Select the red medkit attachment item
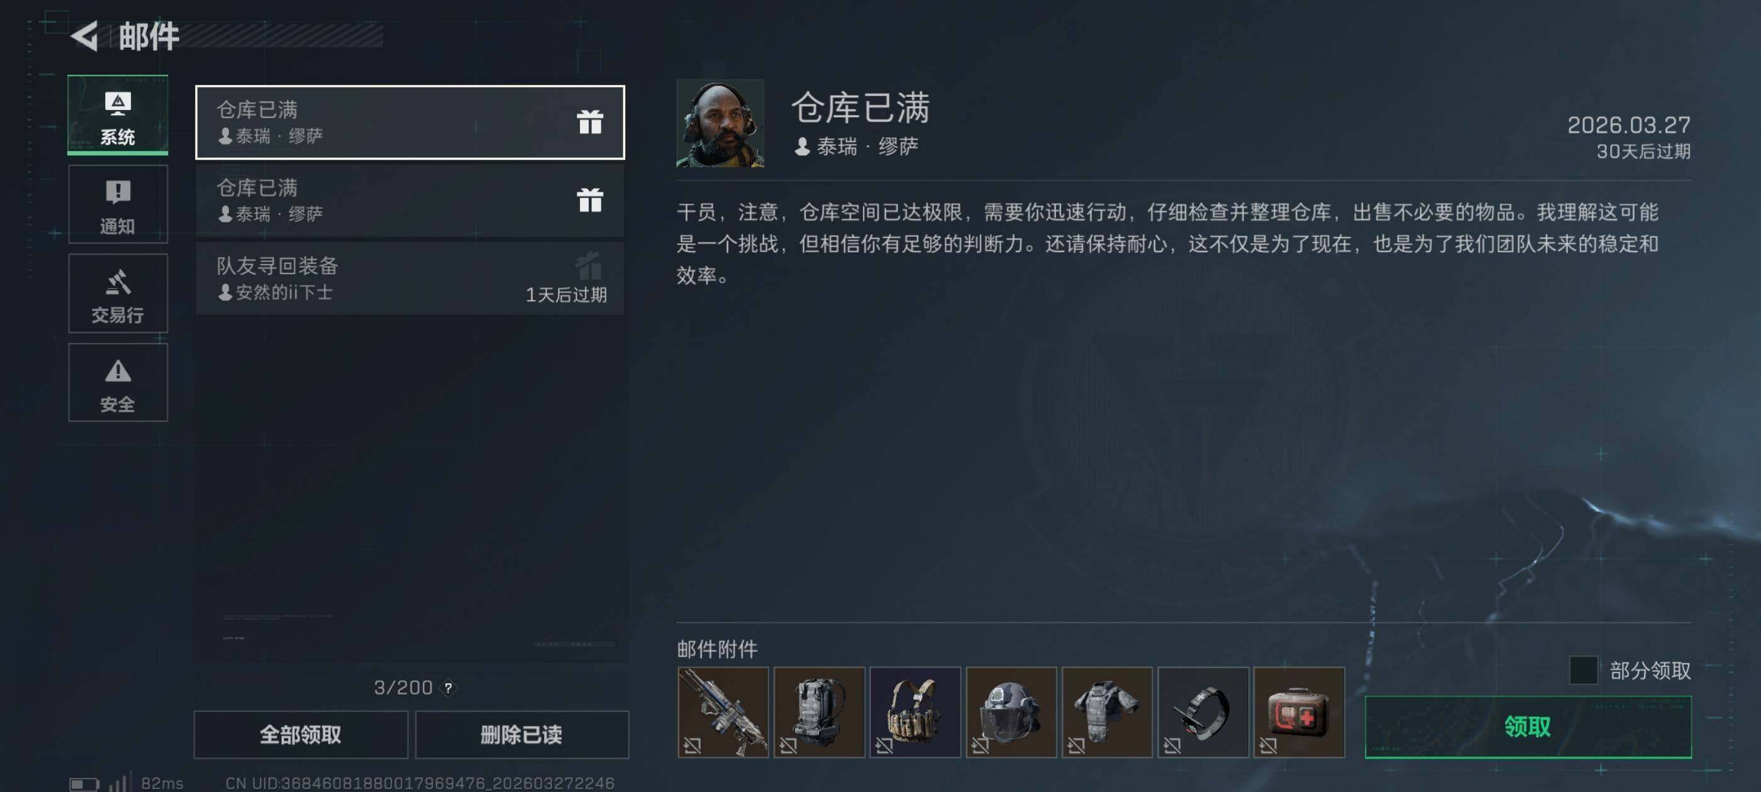 pos(1299,712)
